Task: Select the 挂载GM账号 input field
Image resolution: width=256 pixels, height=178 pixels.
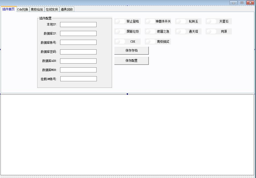Action: (x=78, y=79)
